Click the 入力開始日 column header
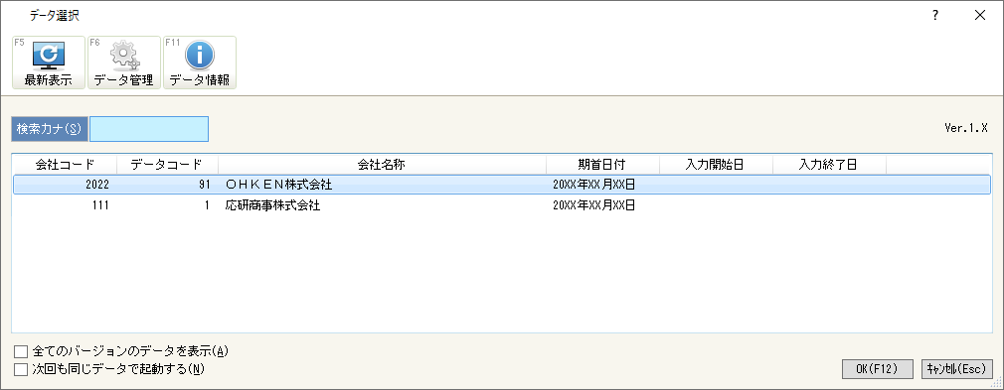This screenshot has width=1004, height=390. 715,165
